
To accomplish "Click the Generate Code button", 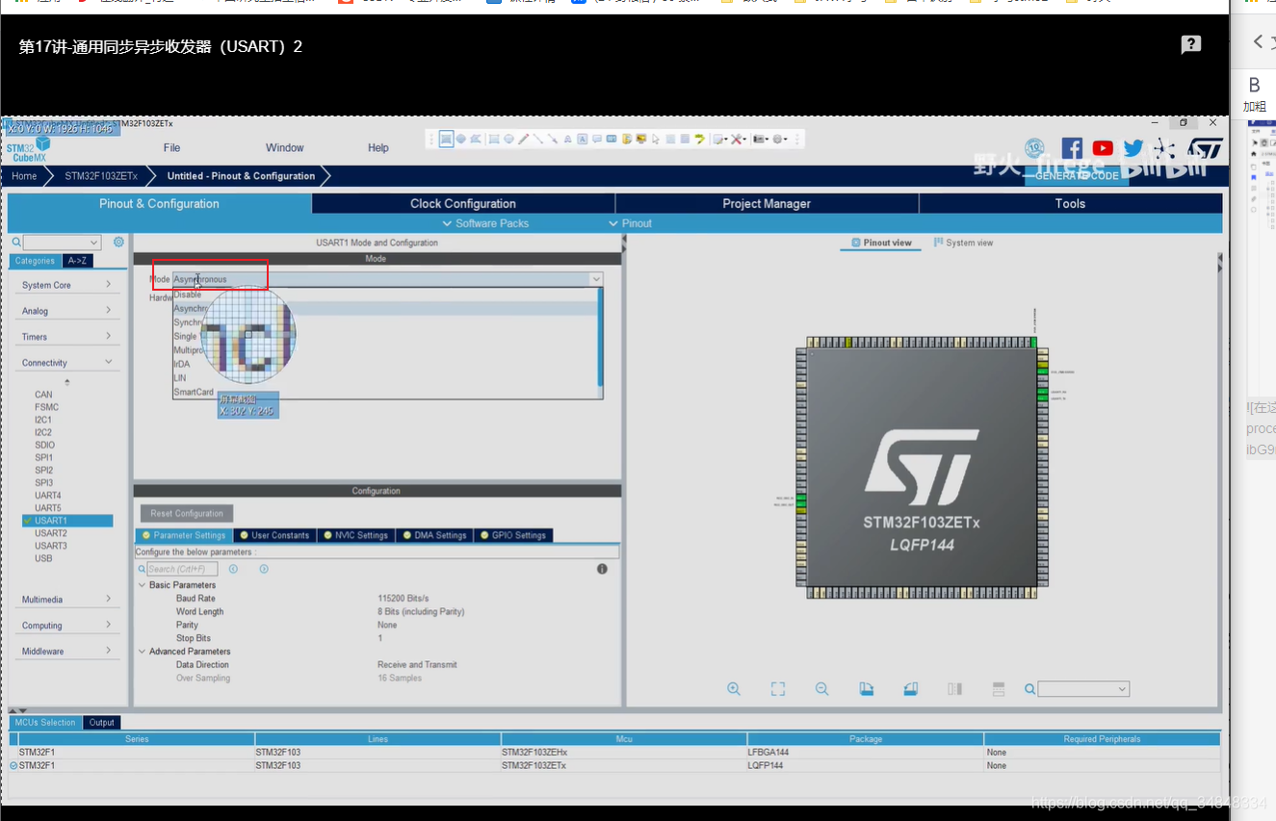I will (1077, 176).
